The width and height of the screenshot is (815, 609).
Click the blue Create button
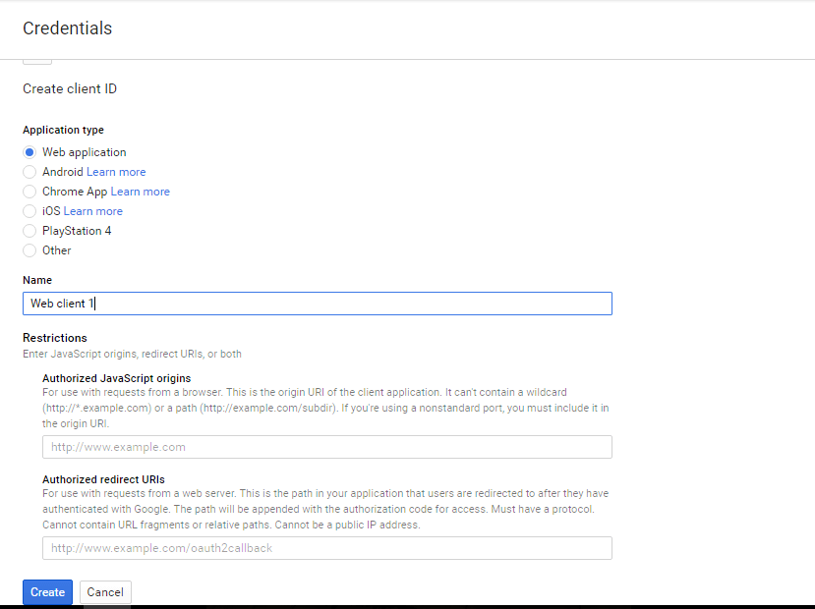click(x=48, y=592)
